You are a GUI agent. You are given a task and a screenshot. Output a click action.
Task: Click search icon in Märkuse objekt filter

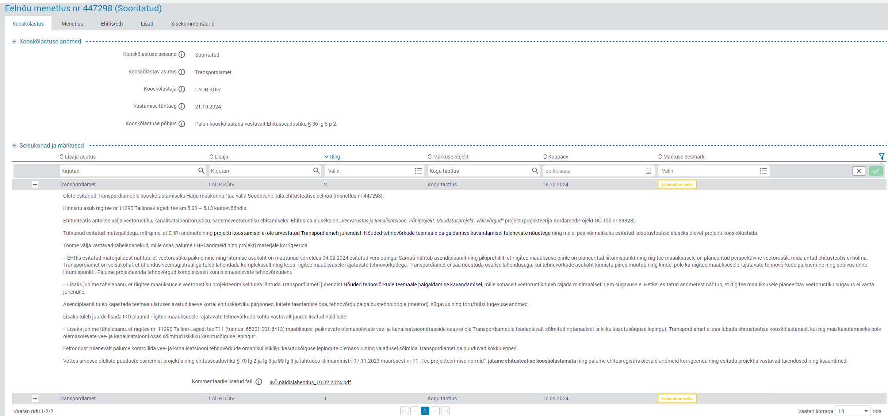click(535, 171)
